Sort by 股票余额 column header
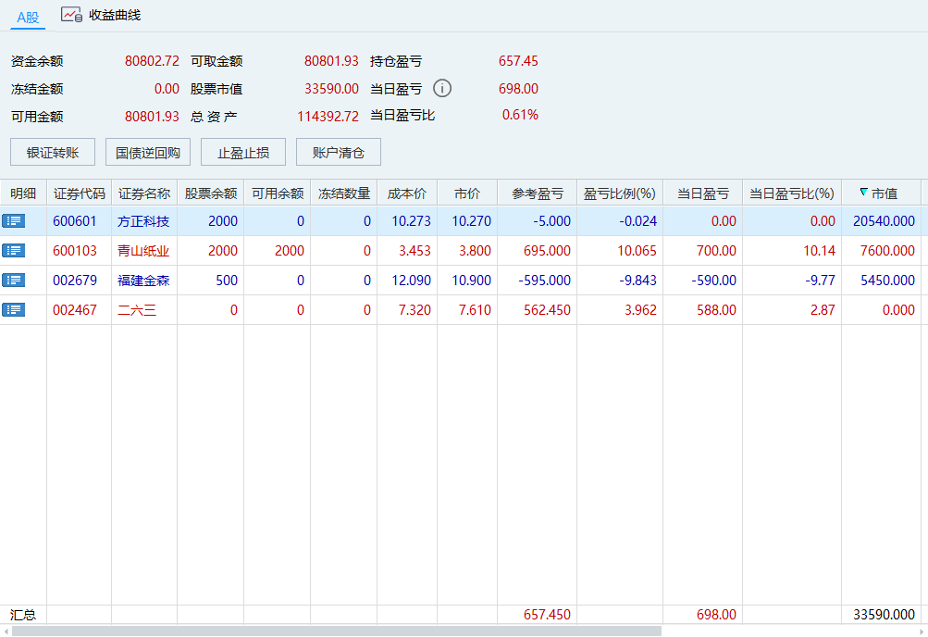The height and width of the screenshot is (637, 928). pyautogui.click(x=211, y=193)
